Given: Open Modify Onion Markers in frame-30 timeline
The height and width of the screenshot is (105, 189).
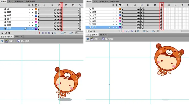Looking at the screenshot, I should 135,31.
